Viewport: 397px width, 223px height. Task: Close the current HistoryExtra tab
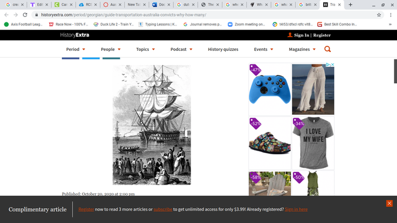coord(339,4)
